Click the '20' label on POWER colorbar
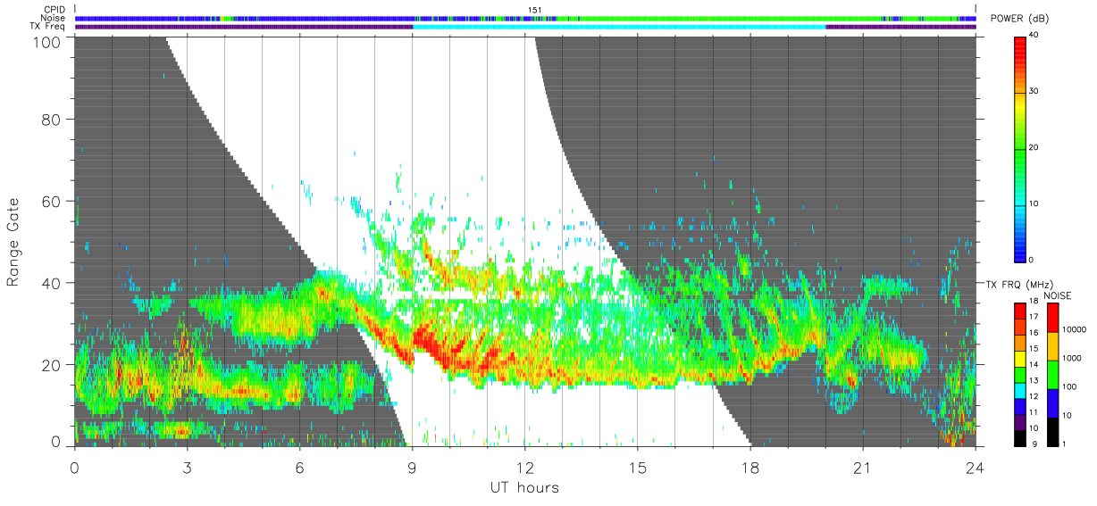The width and height of the screenshot is (1097, 506). click(x=1034, y=147)
